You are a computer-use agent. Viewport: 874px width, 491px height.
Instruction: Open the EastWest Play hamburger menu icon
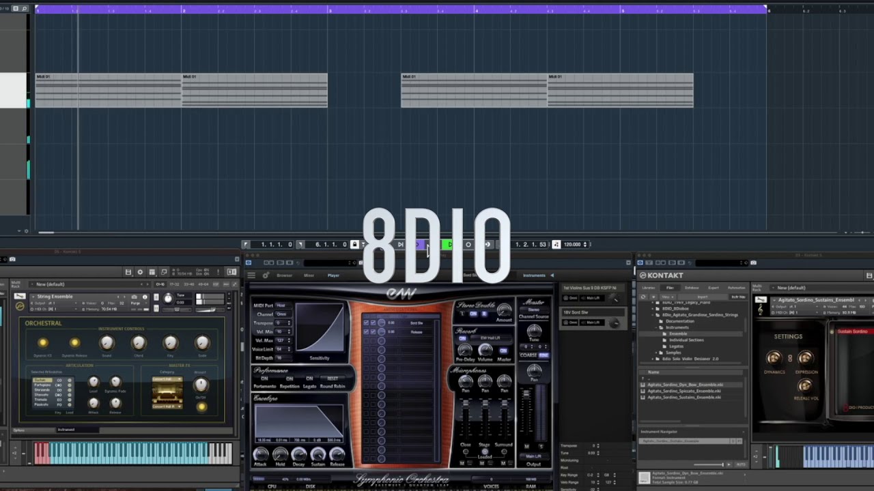pyautogui.click(x=251, y=275)
